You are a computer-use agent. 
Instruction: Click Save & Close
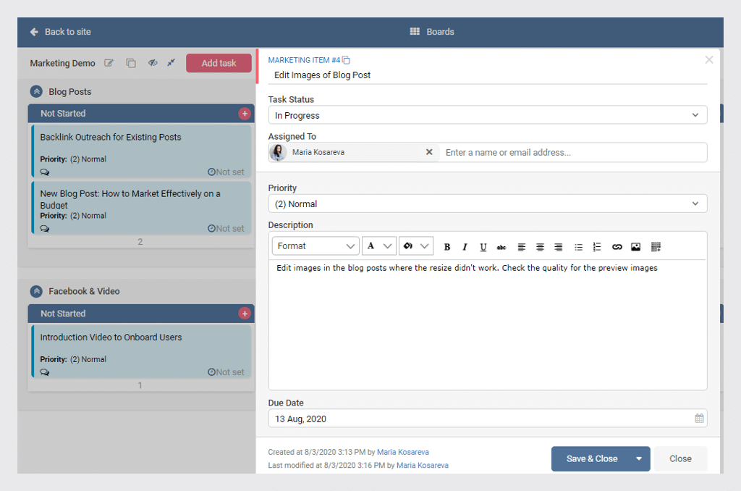(592, 459)
